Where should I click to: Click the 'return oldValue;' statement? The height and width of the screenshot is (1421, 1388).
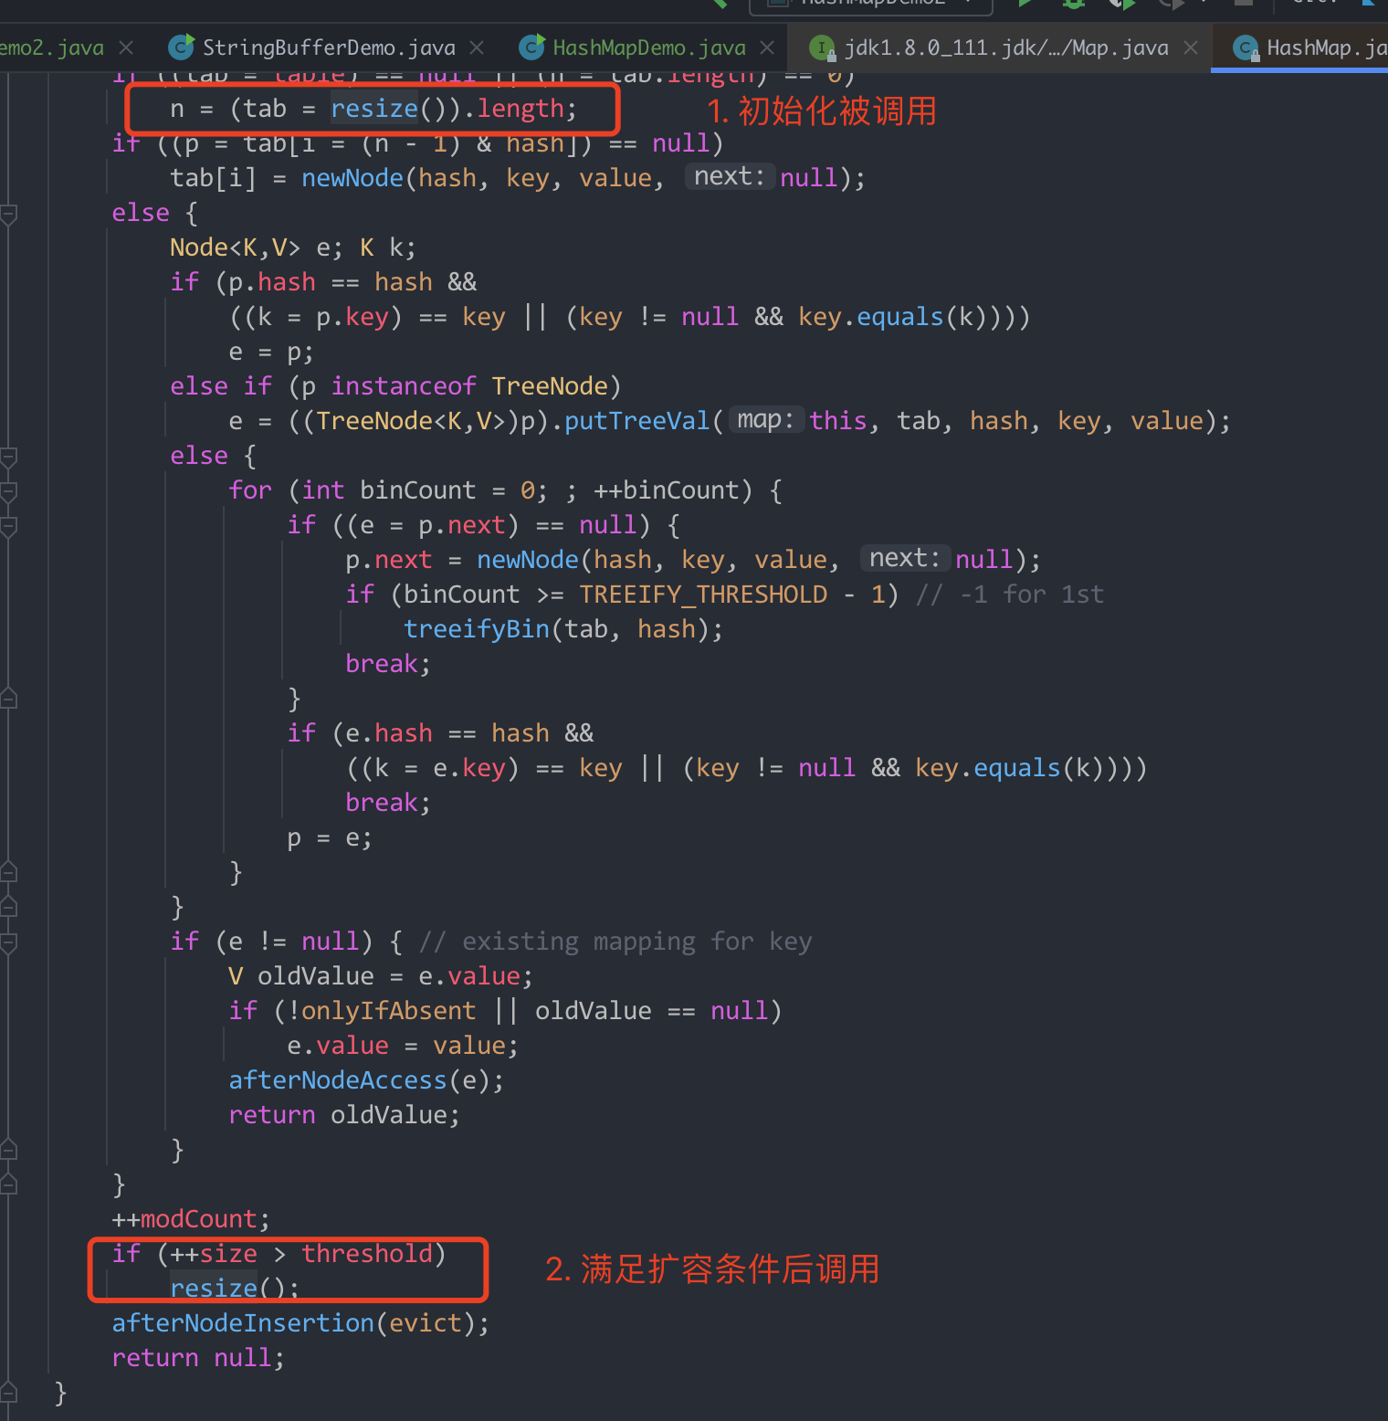(344, 1115)
